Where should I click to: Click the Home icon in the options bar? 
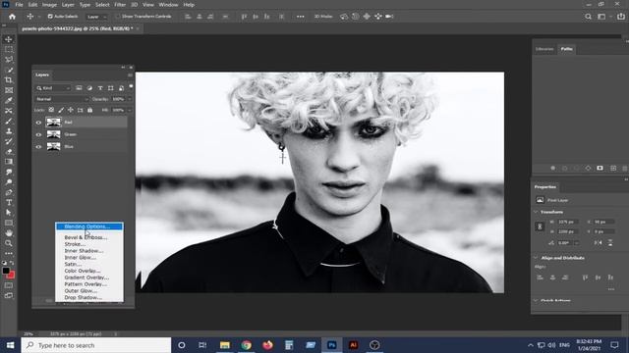coord(12,17)
